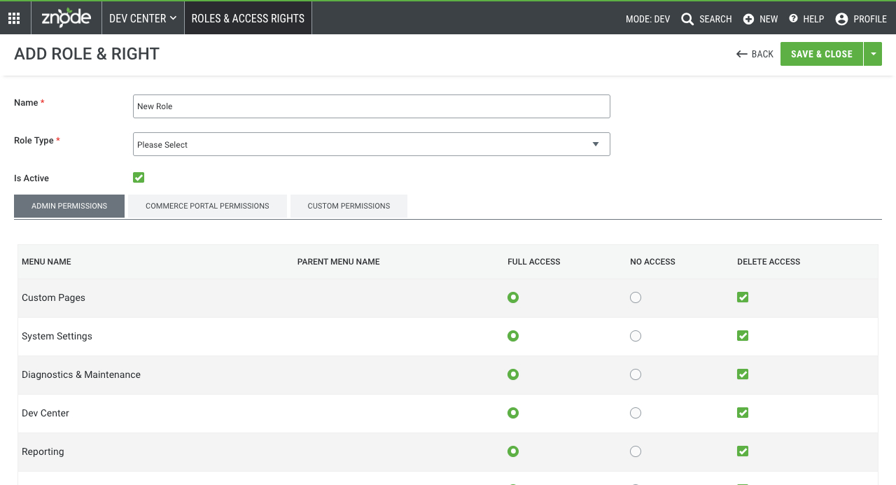Open the Role Type dropdown
This screenshot has height=485, width=896.
click(x=372, y=144)
